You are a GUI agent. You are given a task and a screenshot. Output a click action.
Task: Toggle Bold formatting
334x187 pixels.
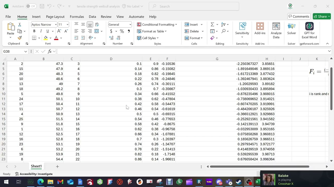tap(34, 31)
